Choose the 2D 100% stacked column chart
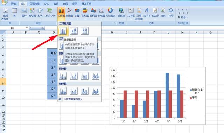 tap(85, 31)
